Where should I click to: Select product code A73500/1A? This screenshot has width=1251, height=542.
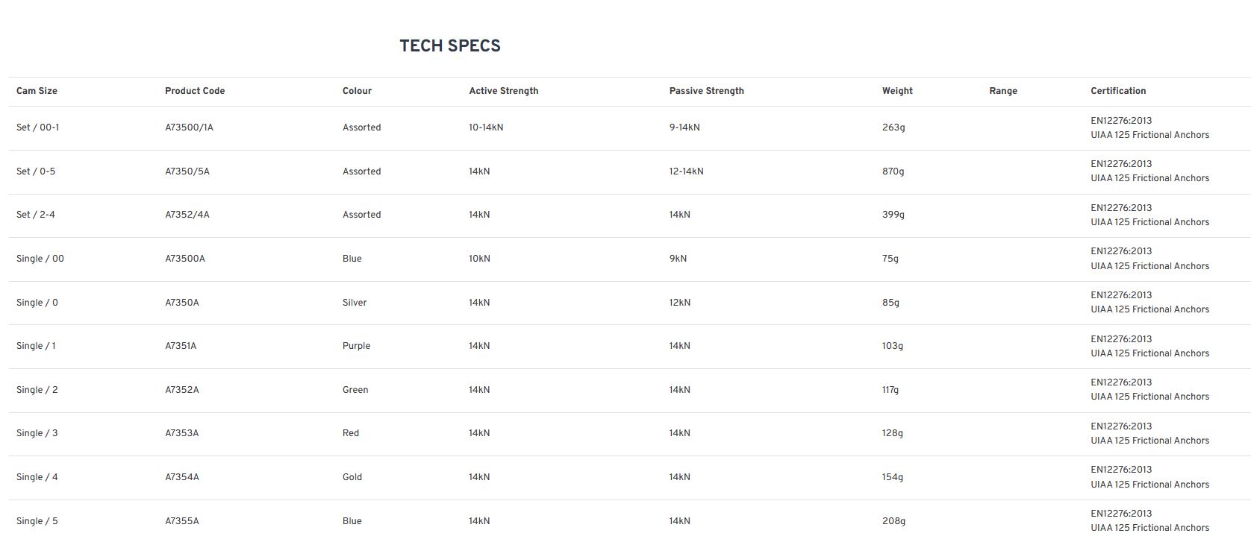(x=189, y=127)
